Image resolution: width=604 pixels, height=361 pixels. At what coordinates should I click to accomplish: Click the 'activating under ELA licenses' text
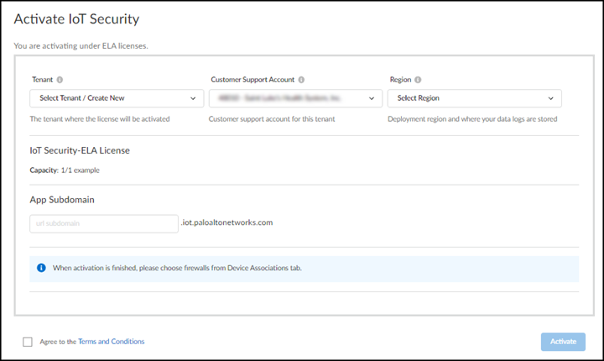pos(81,45)
